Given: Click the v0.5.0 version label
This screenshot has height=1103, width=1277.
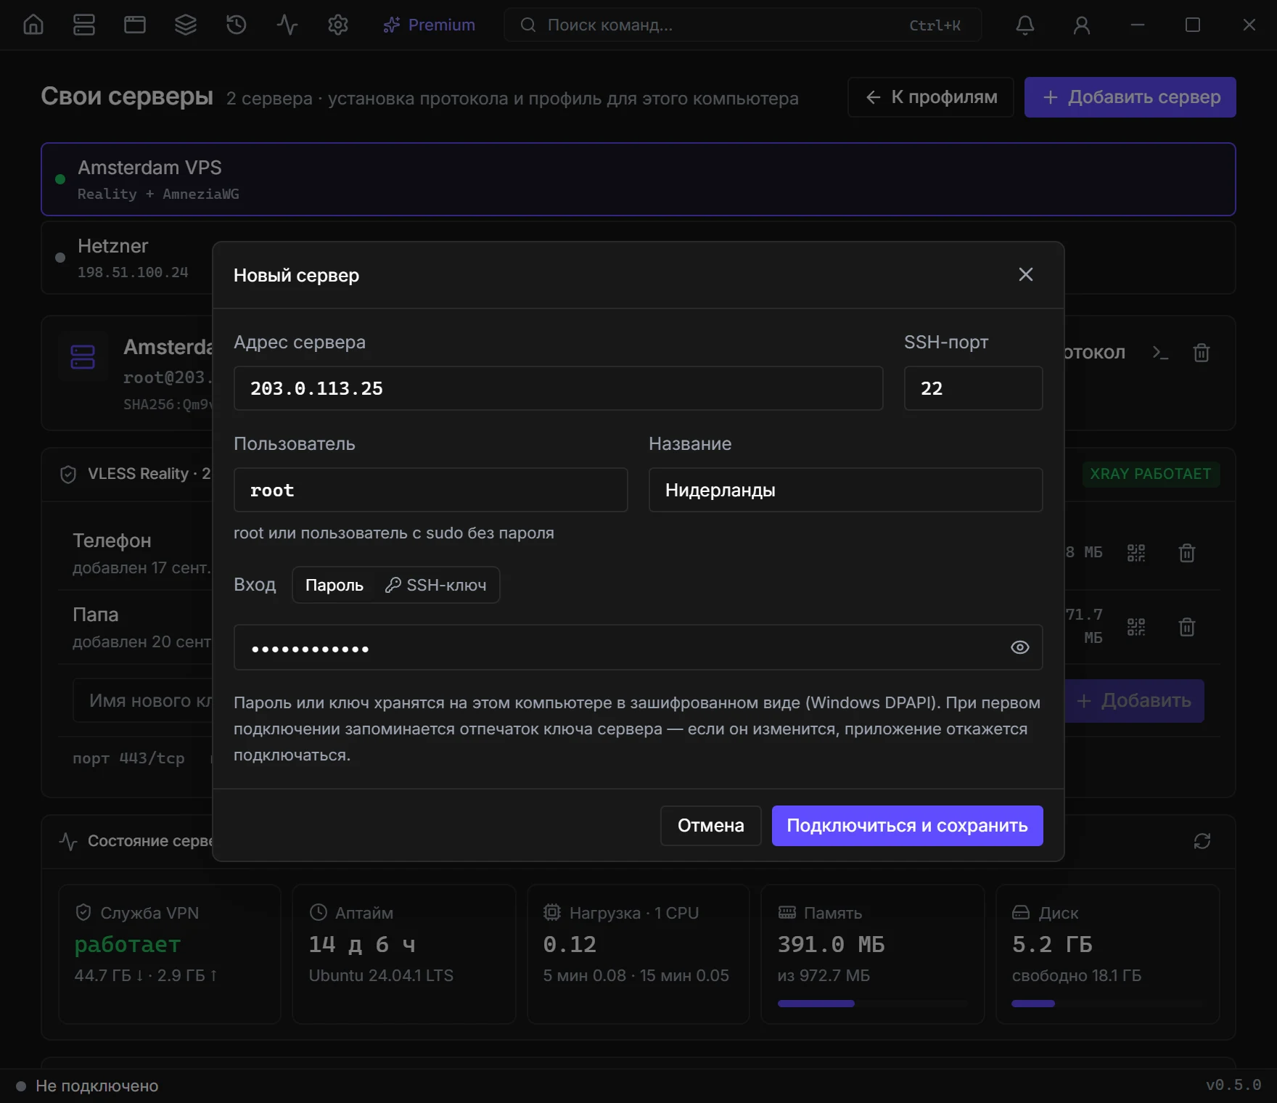Looking at the screenshot, I should [1233, 1086].
